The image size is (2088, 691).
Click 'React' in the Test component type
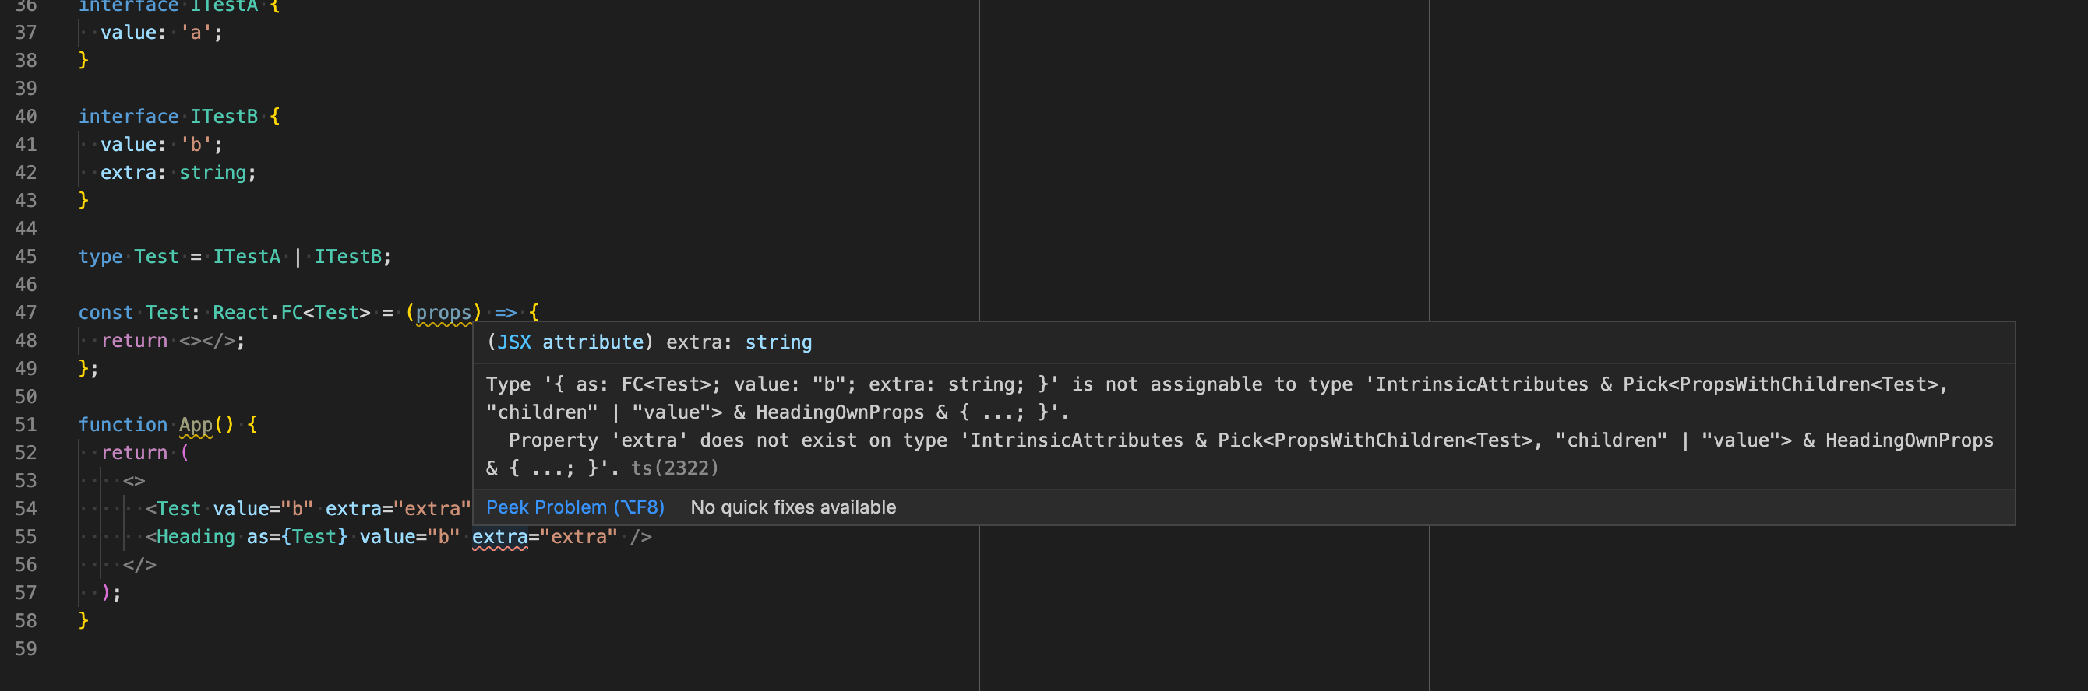click(241, 312)
